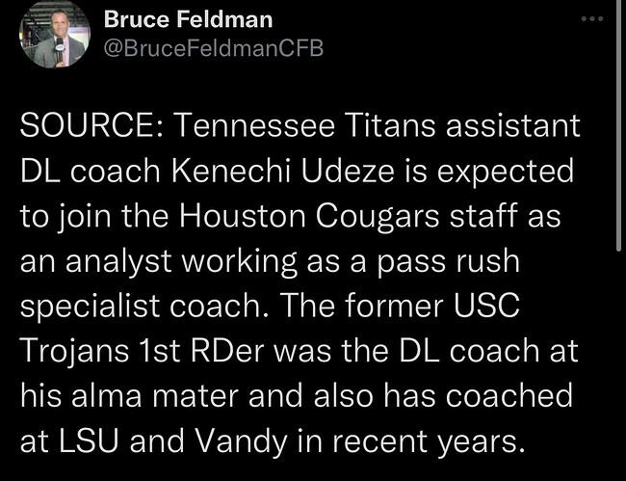Click the word Trojans in the tweet
The width and height of the screenshot is (626, 481).
point(74,351)
